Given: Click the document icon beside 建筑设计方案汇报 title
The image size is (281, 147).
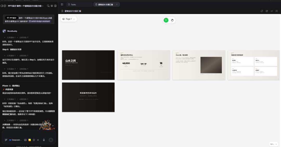Looking at the screenshot, I should (62, 11).
